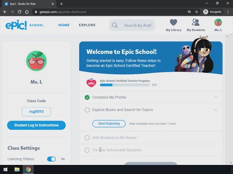This screenshot has height=174, width=233.
Task: Select Explore Books and Search radio circle
Action: point(87,110)
